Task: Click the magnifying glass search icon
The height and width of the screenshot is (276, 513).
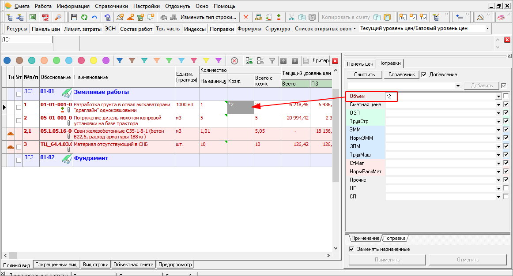Action: (57, 17)
